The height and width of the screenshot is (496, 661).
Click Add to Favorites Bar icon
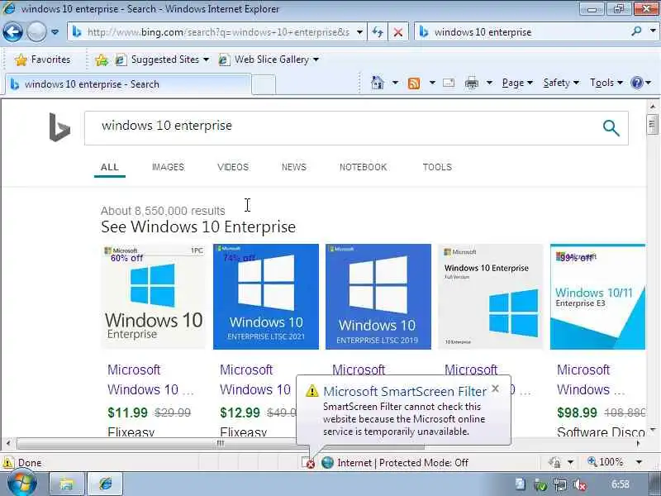pyautogui.click(x=101, y=60)
